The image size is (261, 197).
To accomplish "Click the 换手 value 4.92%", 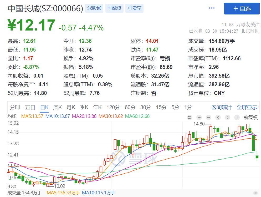I will point(86,58).
